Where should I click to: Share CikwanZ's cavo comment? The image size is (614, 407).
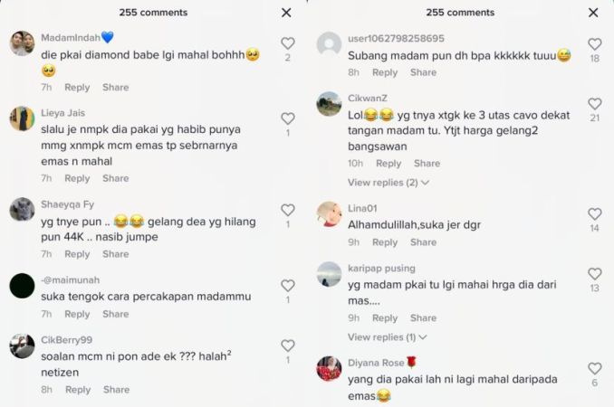[x=427, y=164]
